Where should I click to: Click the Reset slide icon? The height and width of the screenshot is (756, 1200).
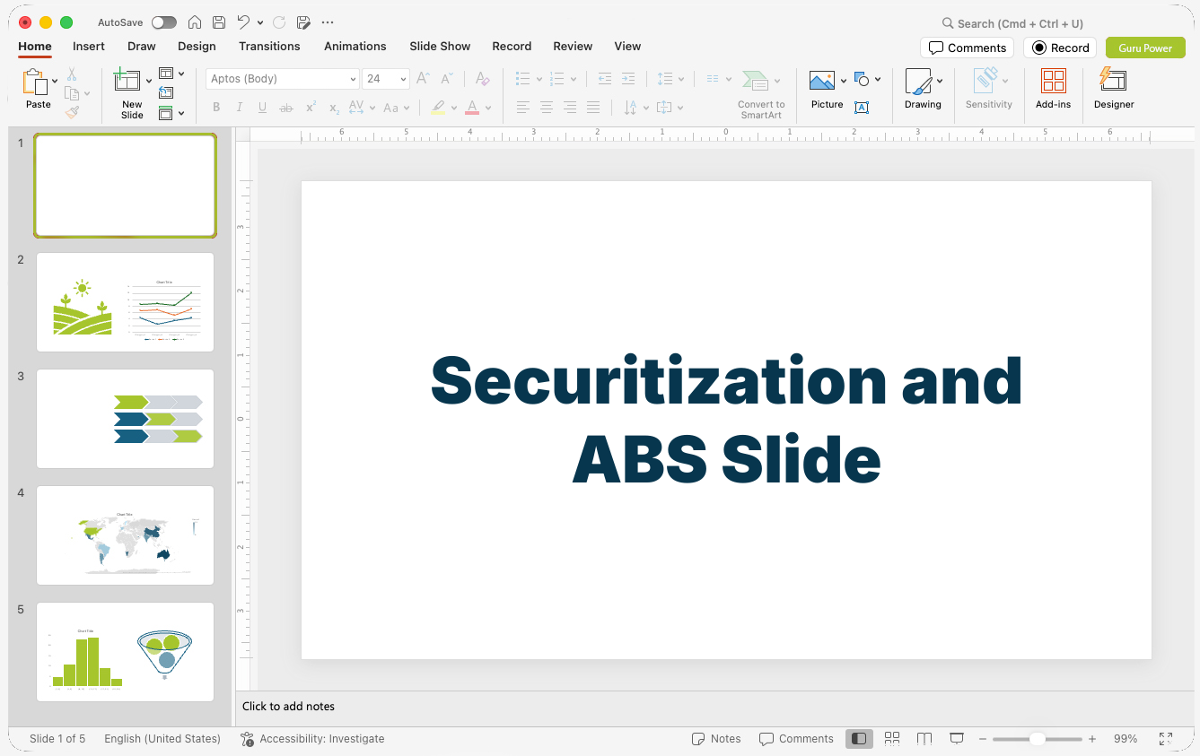coord(166,92)
